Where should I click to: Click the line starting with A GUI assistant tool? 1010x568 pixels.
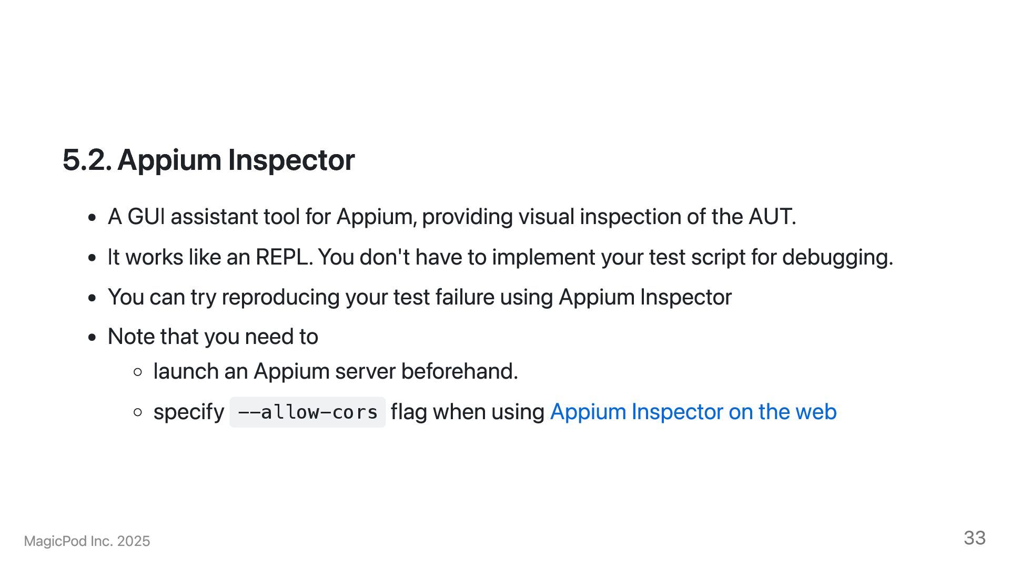click(x=451, y=217)
